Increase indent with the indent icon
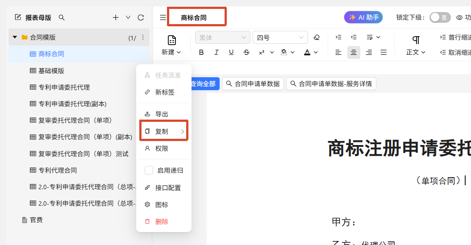 pyautogui.click(x=338, y=37)
